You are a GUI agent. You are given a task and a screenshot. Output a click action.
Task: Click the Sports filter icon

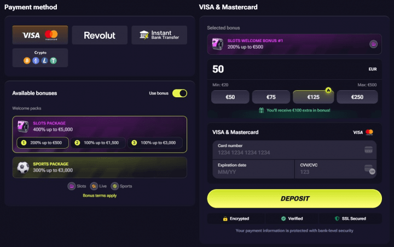114,186
